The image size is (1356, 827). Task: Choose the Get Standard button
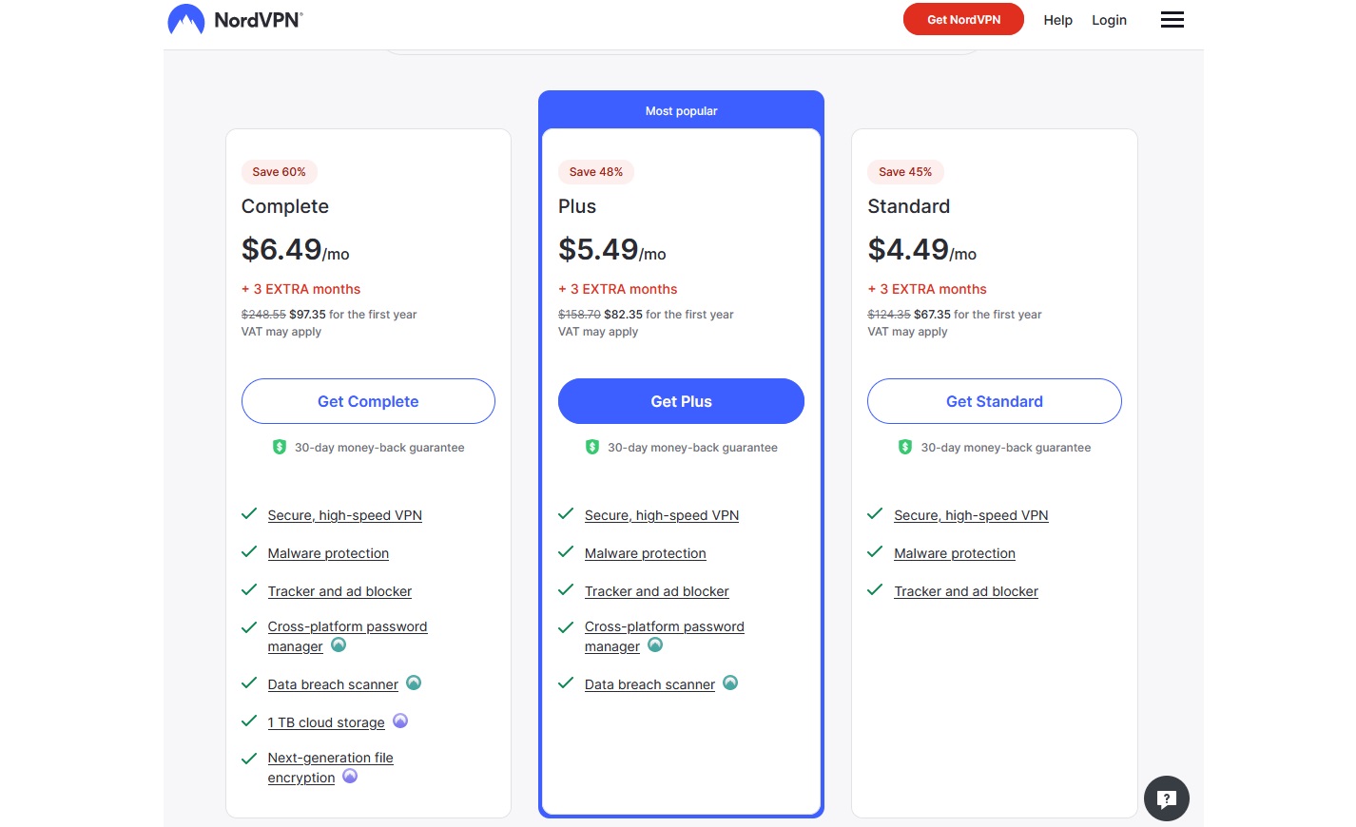pyautogui.click(x=995, y=401)
